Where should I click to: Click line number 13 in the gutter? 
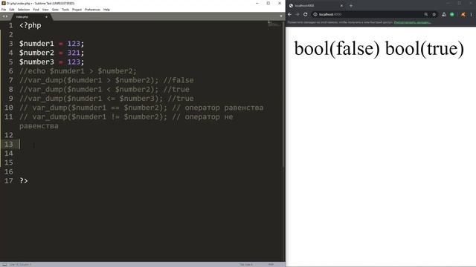point(8,144)
